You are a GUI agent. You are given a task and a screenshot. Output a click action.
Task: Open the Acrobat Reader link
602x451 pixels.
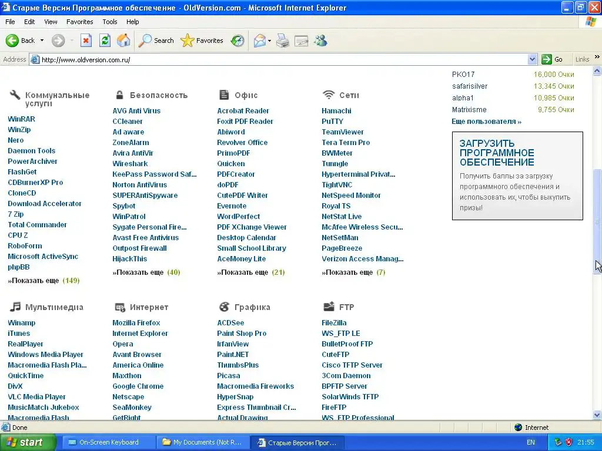pos(243,110)
